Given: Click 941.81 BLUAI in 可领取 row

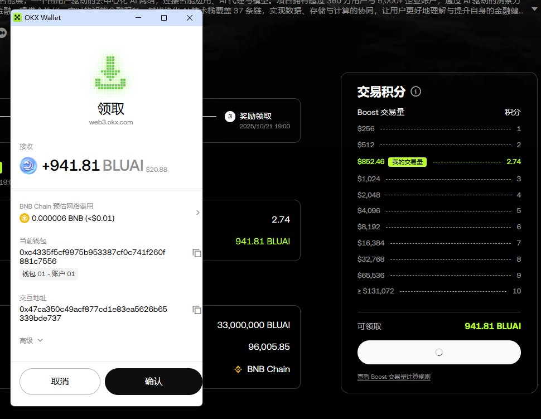Looking at the screenshot, I should pos(492,326).
